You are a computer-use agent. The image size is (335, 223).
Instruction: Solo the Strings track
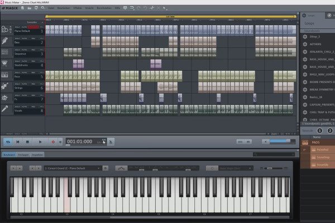[17, 84]
